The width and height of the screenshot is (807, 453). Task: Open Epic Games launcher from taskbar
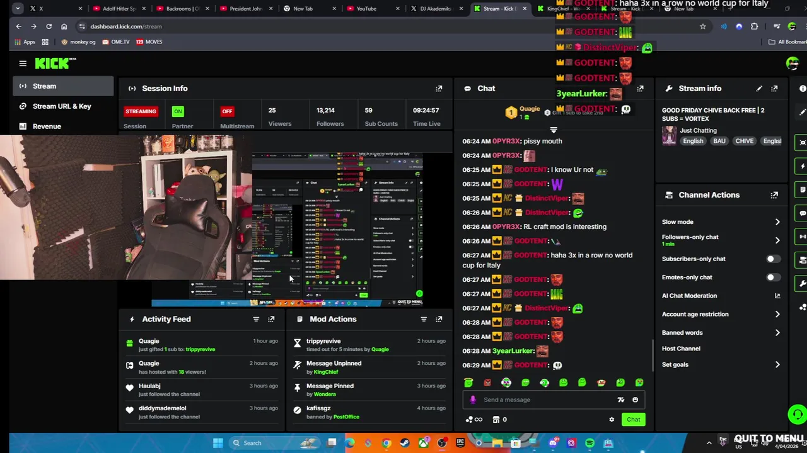[460, 443]
